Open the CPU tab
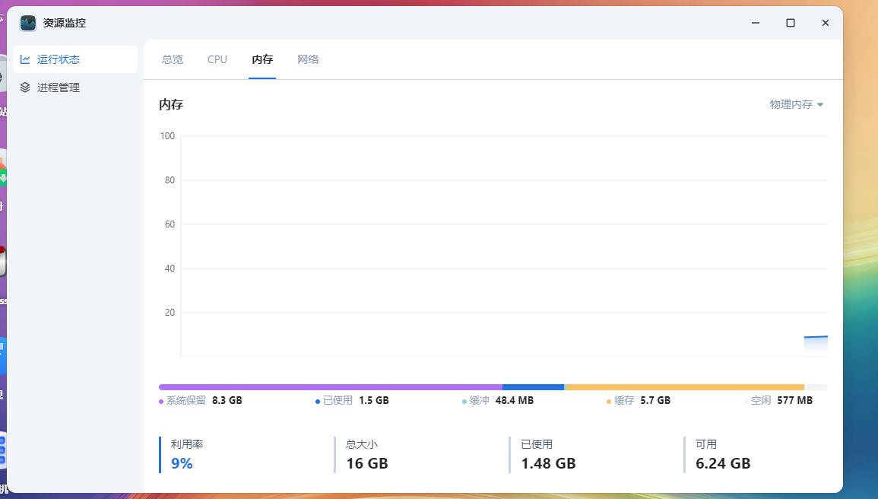The height and width of the screenshot is (499, 878). (217, 59)
